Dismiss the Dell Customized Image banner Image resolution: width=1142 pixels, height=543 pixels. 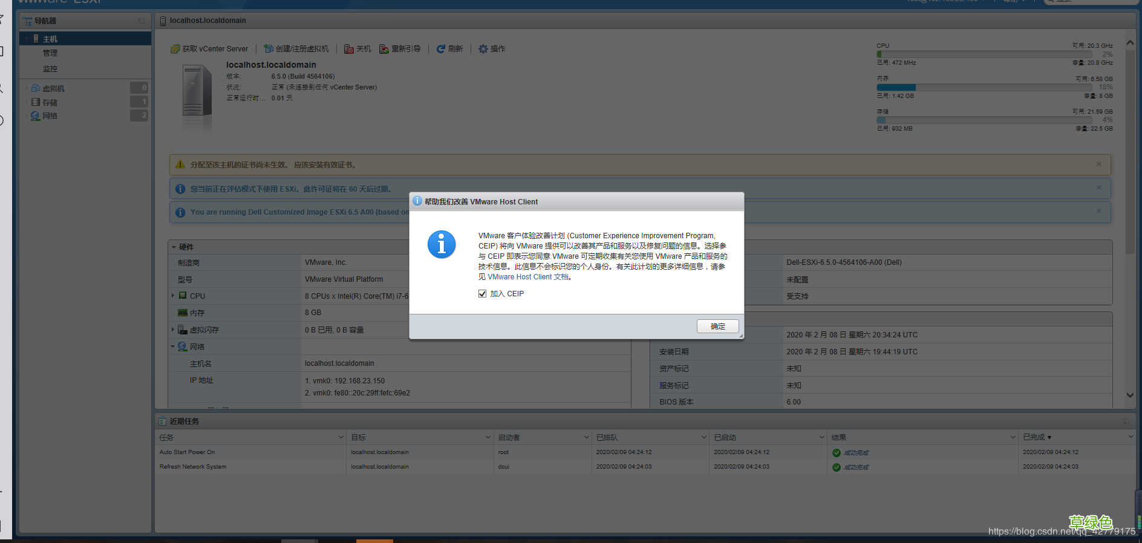pos(1099,210)
